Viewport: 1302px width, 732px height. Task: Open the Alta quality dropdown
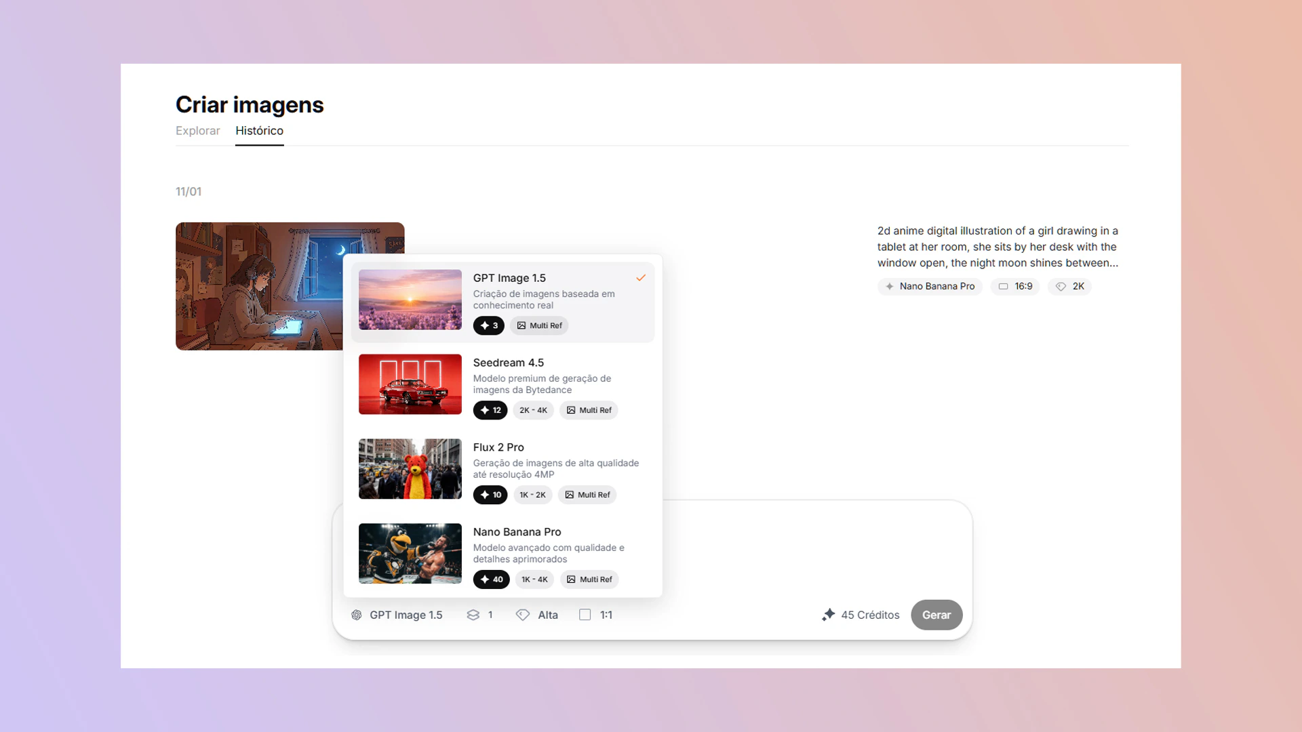(547, 615)
